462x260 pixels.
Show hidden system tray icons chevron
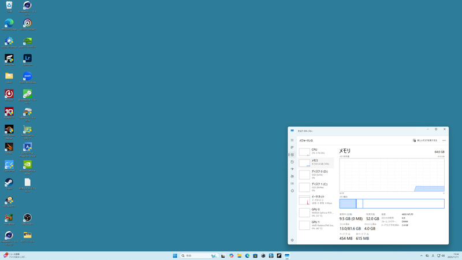click(x=422, y=255)
